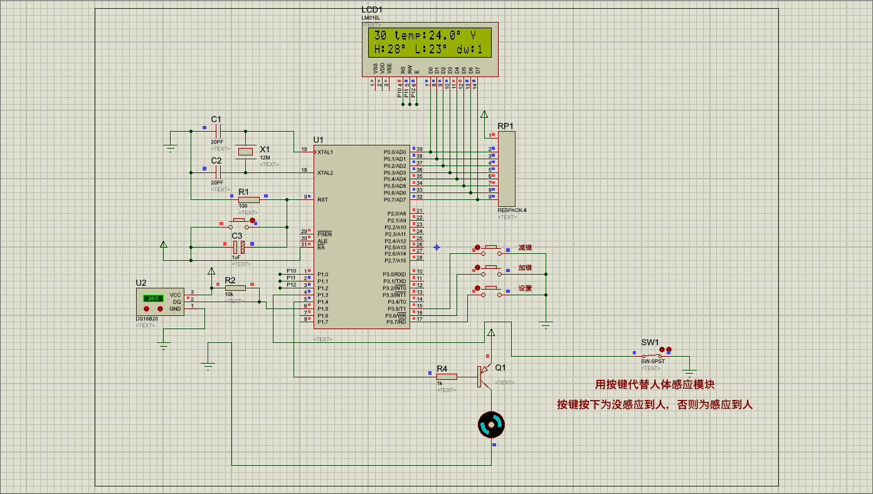
Task: Select the Q1 transistor symbol
Action: 485,376
